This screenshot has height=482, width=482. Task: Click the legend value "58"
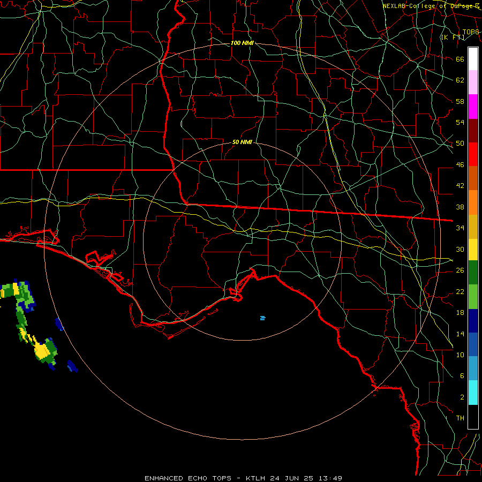click(x=460, y=101)
